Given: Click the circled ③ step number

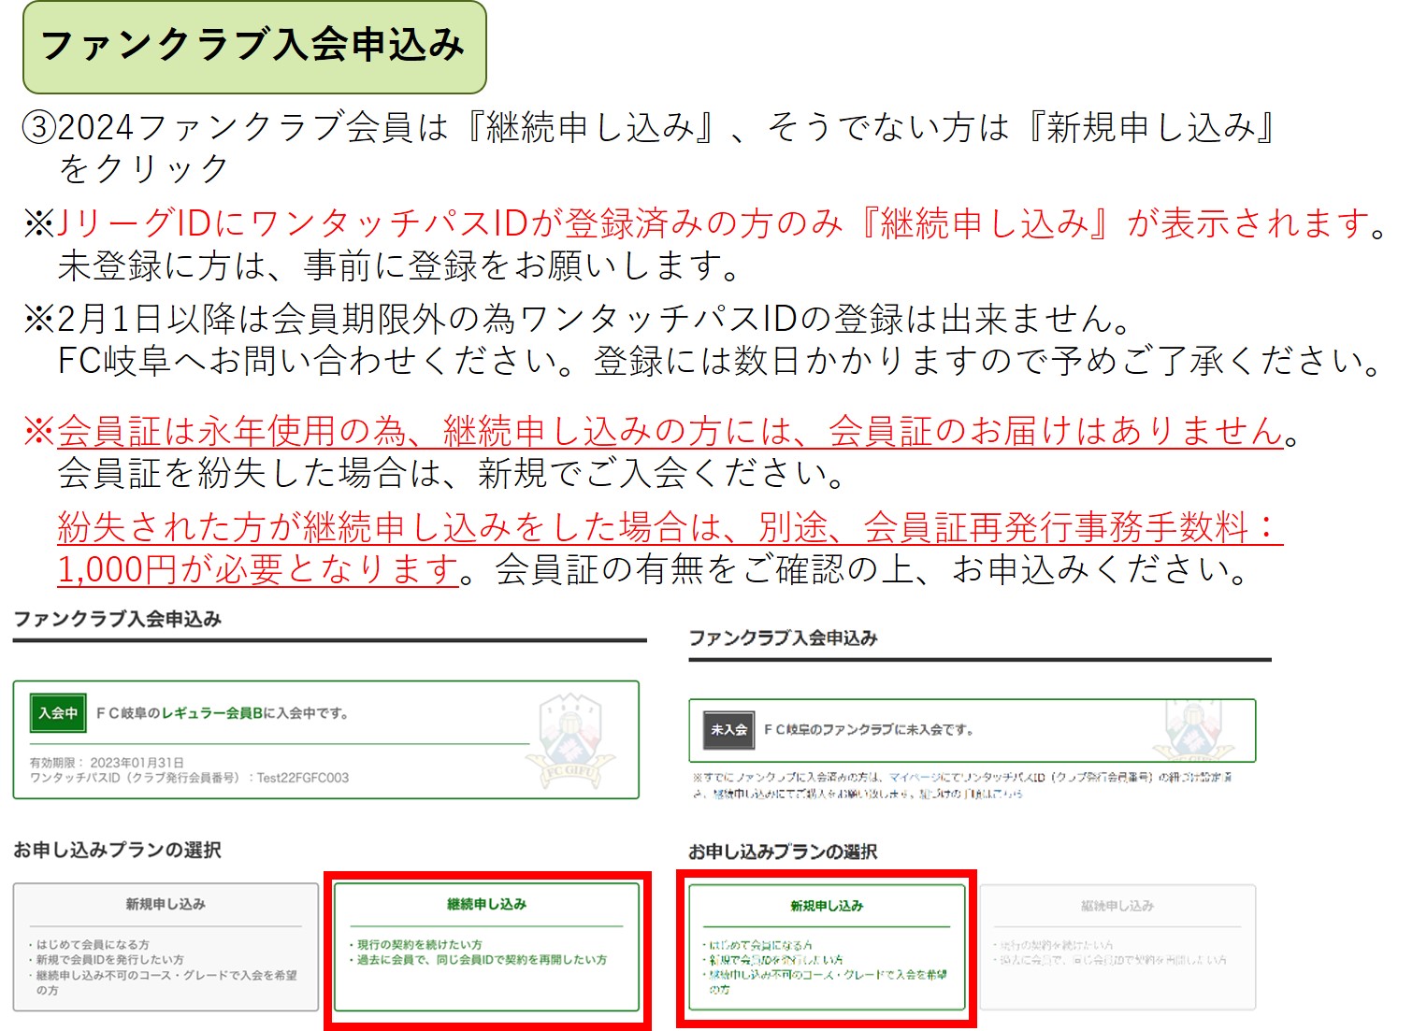Looking at the screenshot, I should (39, 127).
